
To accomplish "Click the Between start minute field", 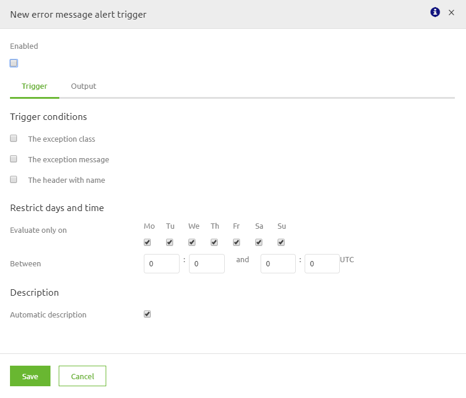I will coord(207,263).
